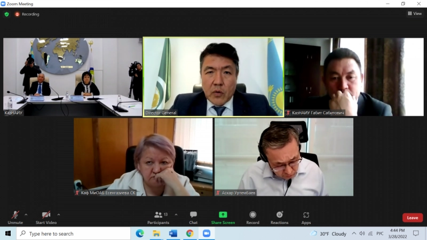Click the Record button
Screen dimensions: 427x240
pyautogui.click(x=252, y=218)
